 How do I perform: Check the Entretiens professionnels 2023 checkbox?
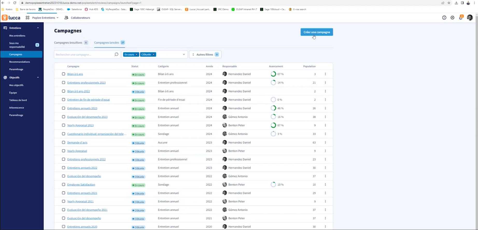64,83
